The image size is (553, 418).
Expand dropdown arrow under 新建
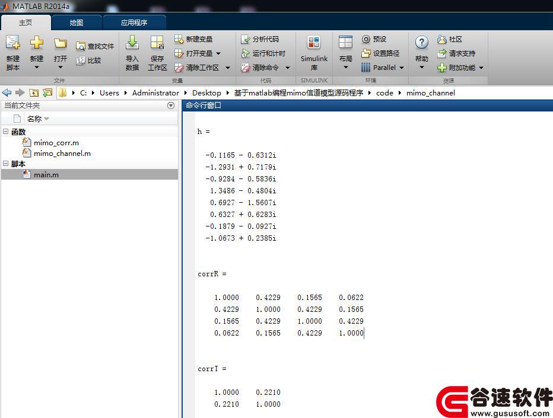point(37,68)
